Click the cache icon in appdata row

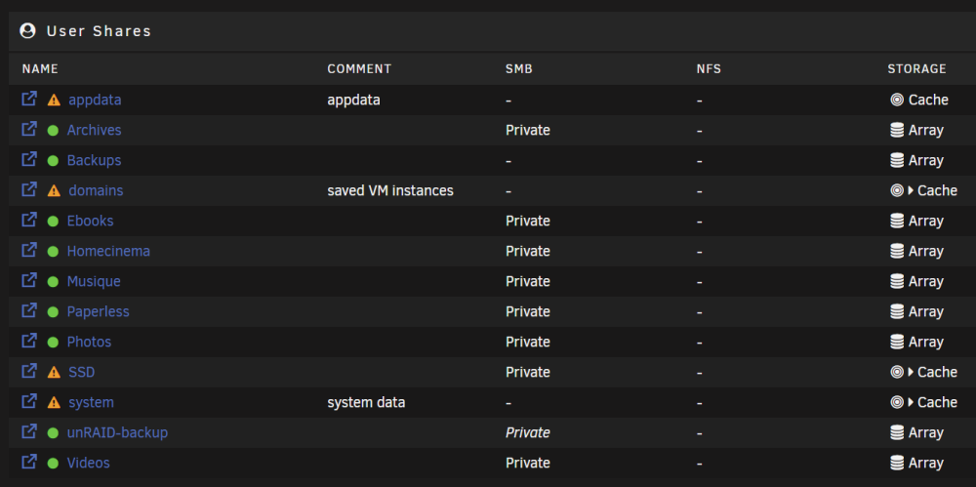click(x=897, y=100)
